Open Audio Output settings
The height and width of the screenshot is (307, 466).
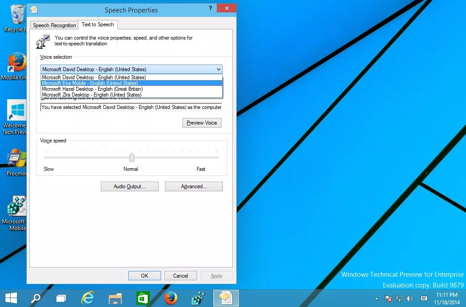point(130,186)
